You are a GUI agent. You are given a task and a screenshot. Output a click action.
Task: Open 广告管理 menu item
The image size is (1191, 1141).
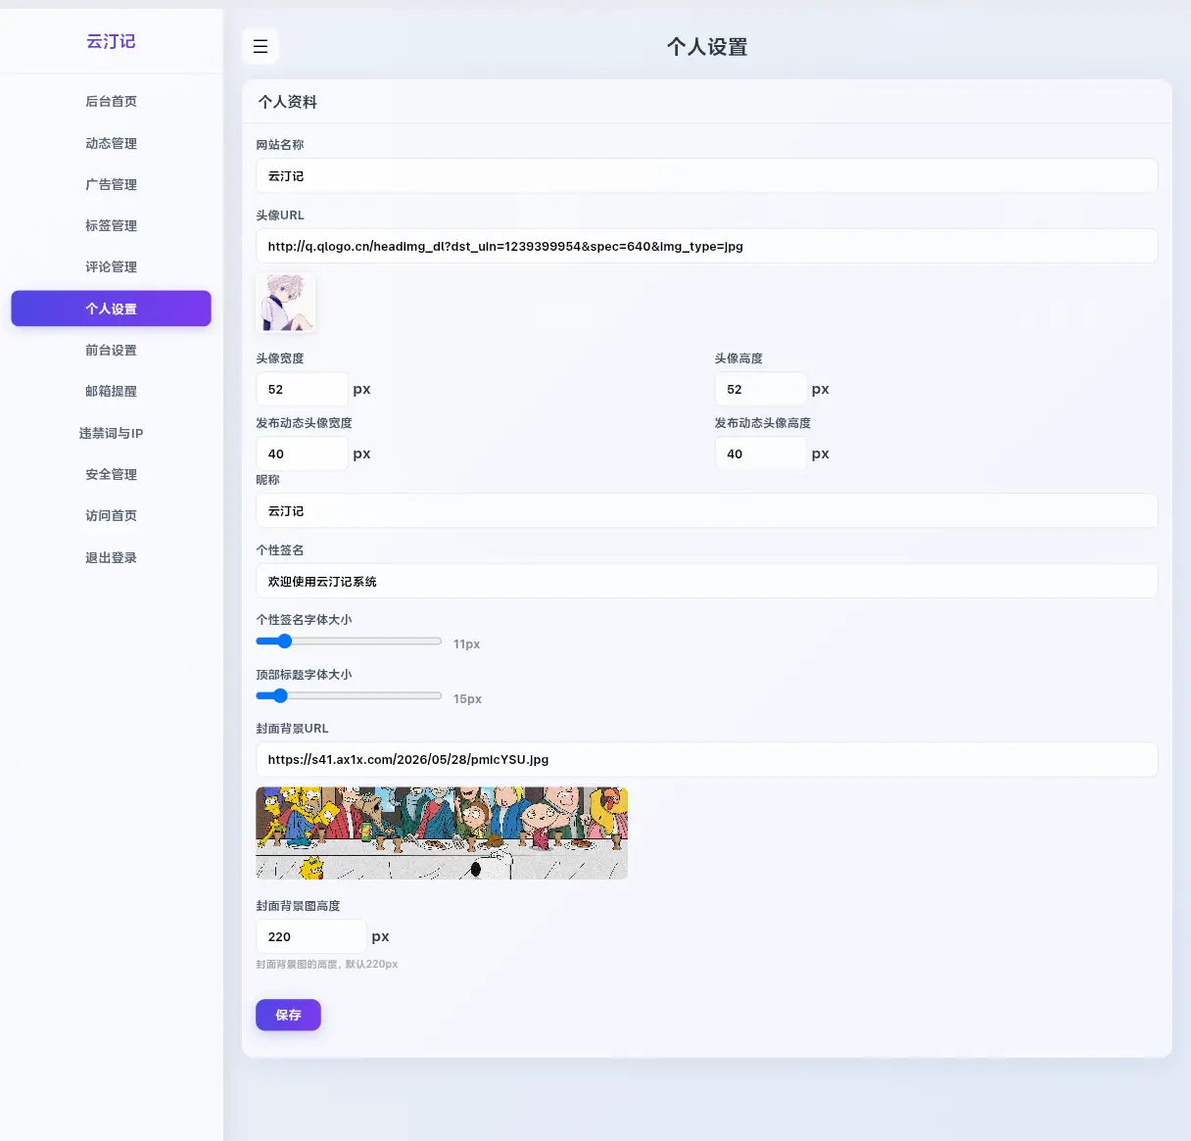click(111, 184)
